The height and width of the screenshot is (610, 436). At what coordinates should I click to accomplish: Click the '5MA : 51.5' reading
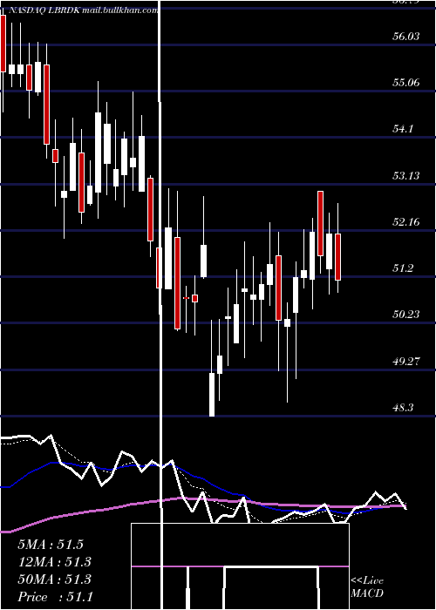coord(51,545)
